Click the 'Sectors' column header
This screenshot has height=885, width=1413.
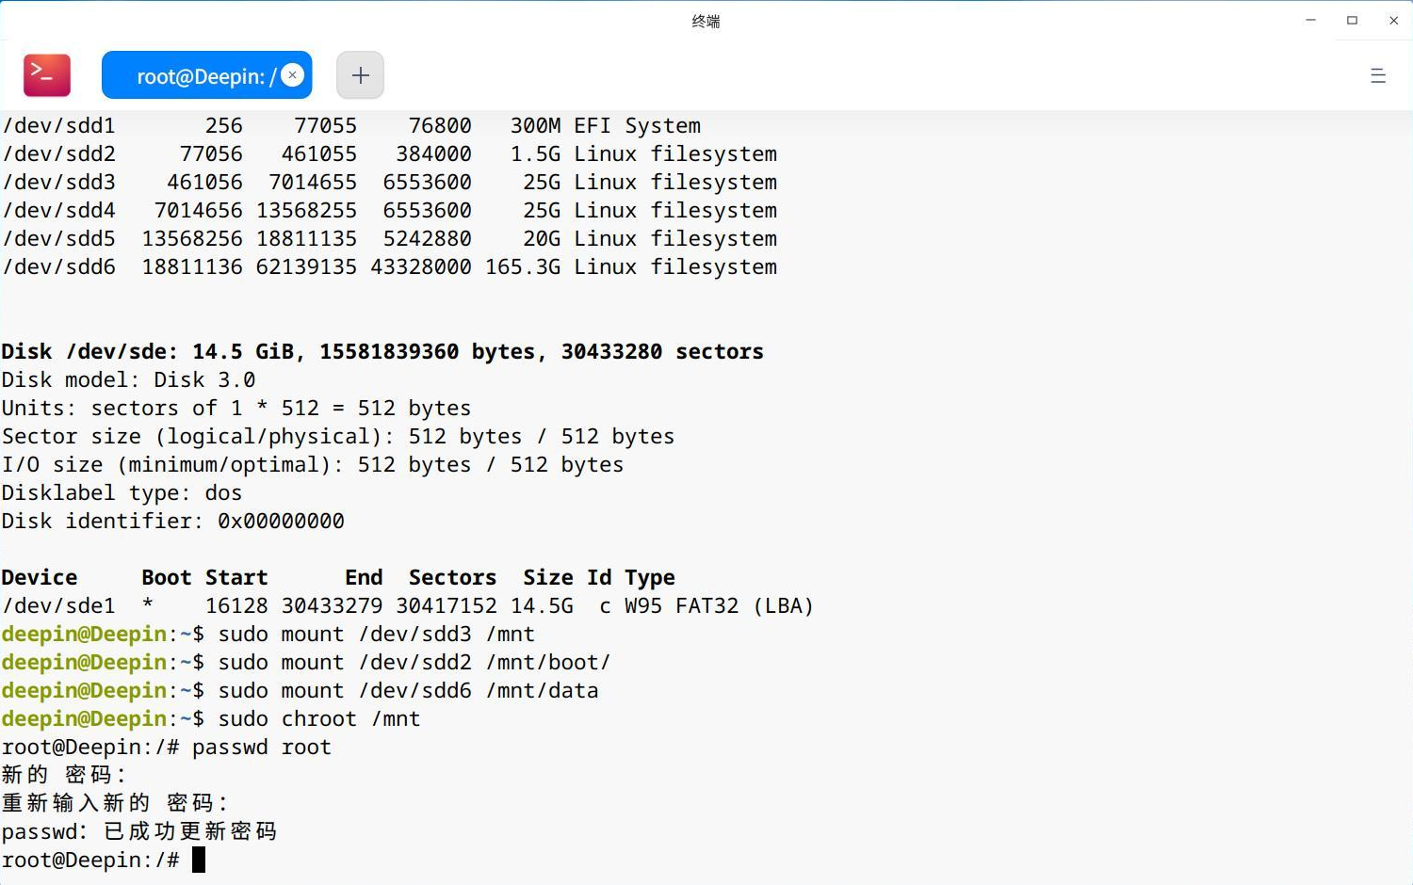[x=452, y=578]
